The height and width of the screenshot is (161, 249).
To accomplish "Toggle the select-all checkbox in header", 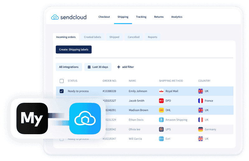I will pos(62,81).
